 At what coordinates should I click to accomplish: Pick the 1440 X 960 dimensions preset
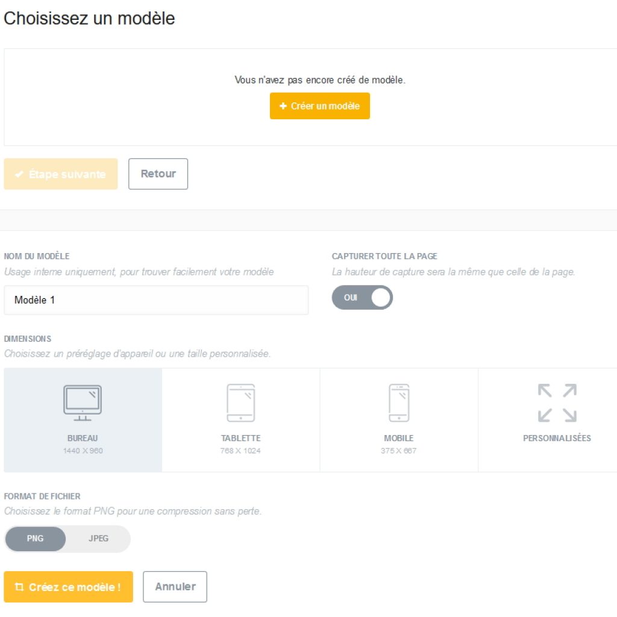click(83, 451)
